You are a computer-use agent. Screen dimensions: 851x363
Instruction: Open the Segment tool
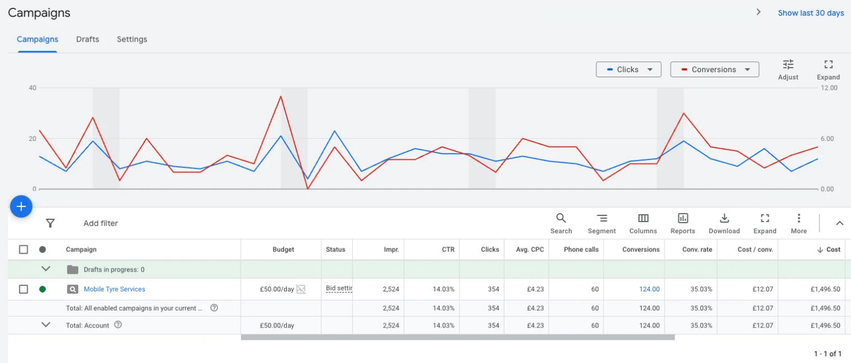602,223
